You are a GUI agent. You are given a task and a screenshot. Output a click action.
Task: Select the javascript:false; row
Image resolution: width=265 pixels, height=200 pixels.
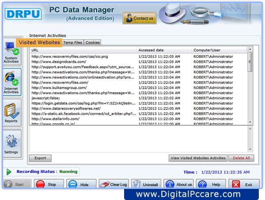point(138,98)
